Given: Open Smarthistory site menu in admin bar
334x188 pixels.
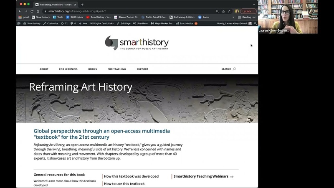Looking at the screenshot, I should click(x=32, y=23).
